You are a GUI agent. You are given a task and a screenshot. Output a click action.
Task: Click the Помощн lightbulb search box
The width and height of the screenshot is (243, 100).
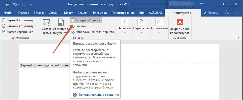(211, 13)
